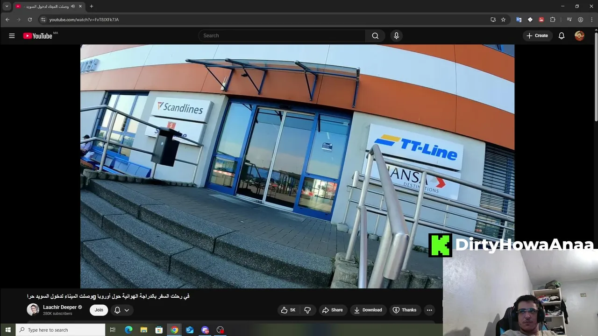
Task: Launch Microsoft Edge from taskbar
Action: [128, 330]
